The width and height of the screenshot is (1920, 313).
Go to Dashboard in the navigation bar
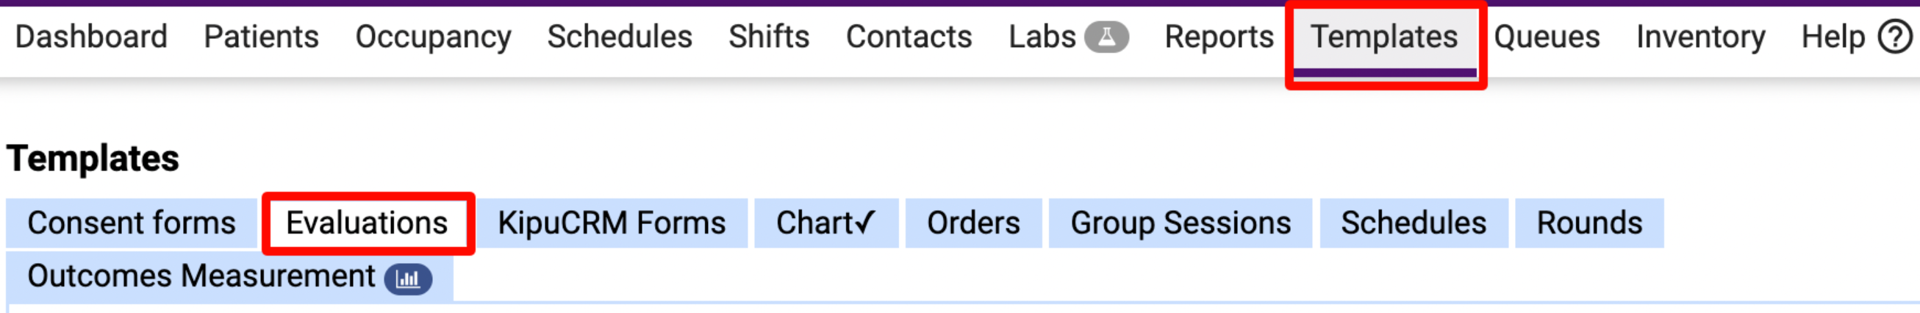tap(91, 37)
